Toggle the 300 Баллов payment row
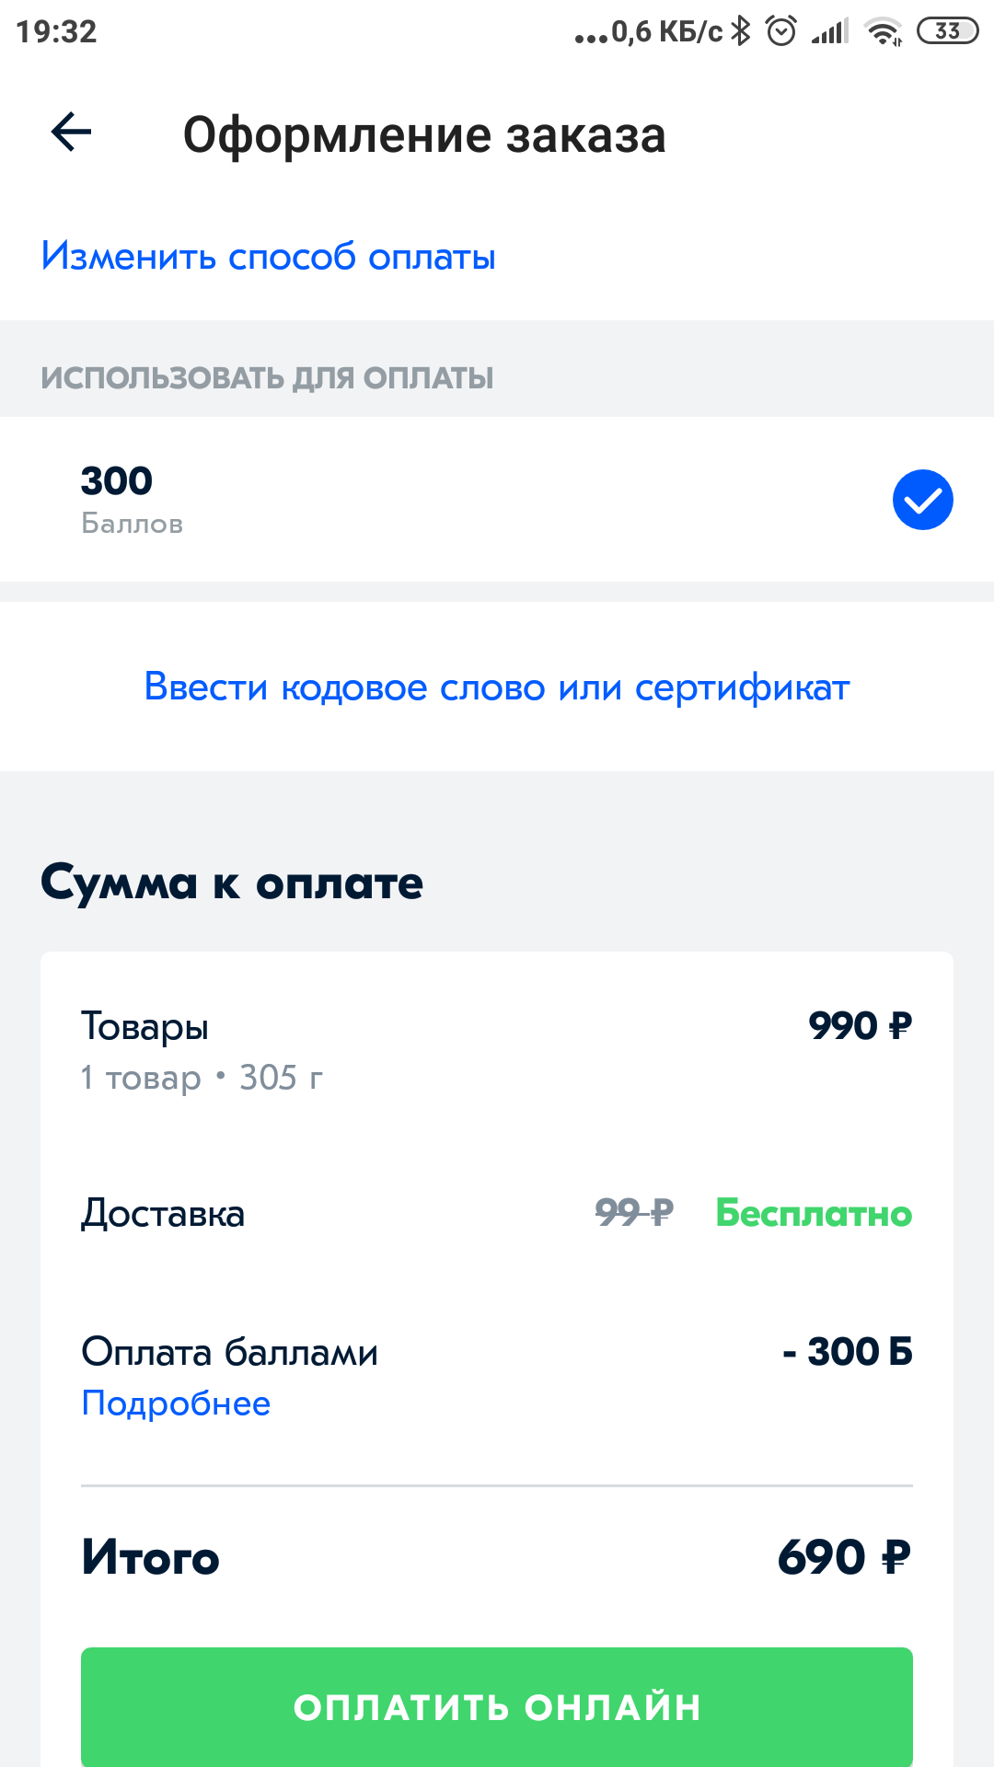 pos(497,499)
